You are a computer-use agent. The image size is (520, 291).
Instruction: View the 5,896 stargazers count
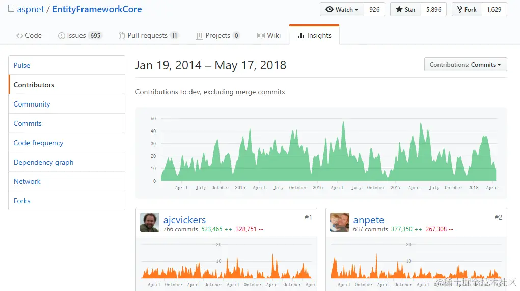(x=434, y=9)
